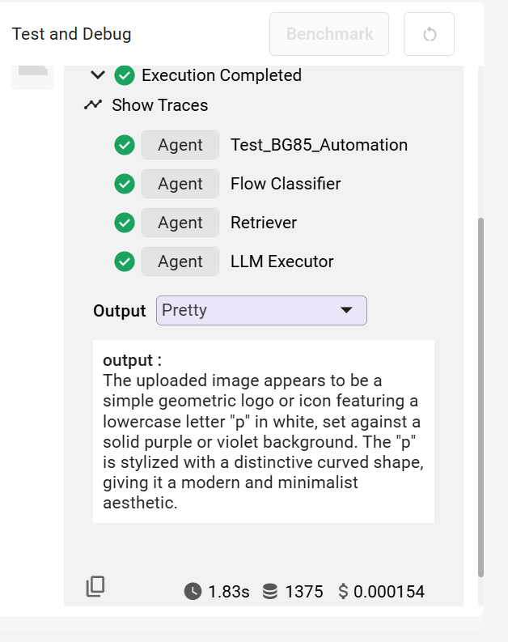
Task: Click the dropdown arrow in Output selector
Action: click(346, 310)
